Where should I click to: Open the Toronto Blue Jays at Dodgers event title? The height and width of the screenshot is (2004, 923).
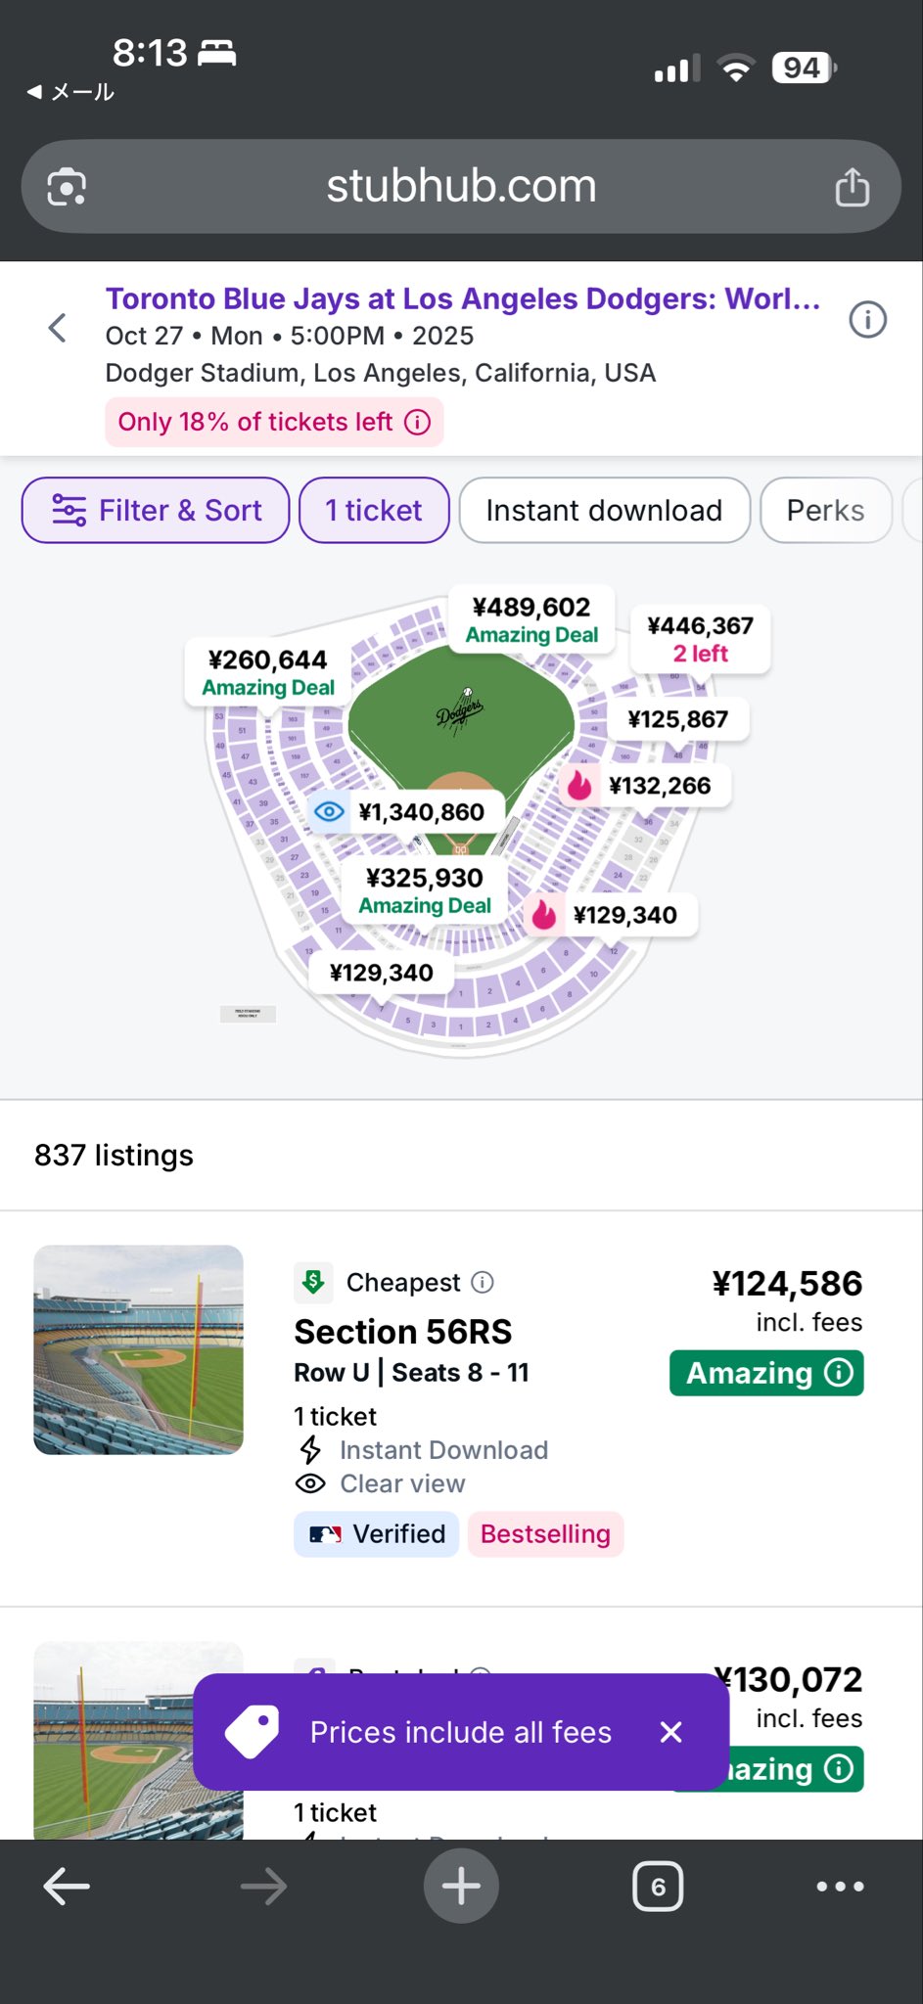point(463,298)
